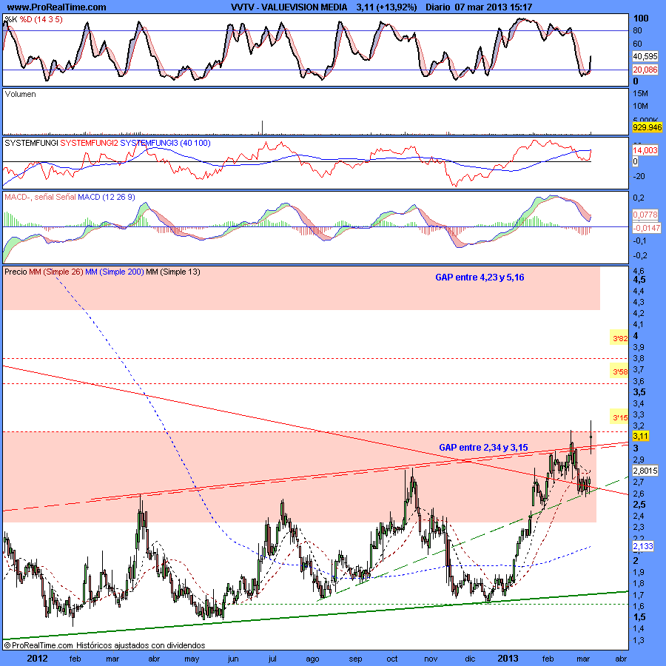Click the 0,0778 MACD value box
This screenshot has width=666, height=666.
(x=645, y=215)
